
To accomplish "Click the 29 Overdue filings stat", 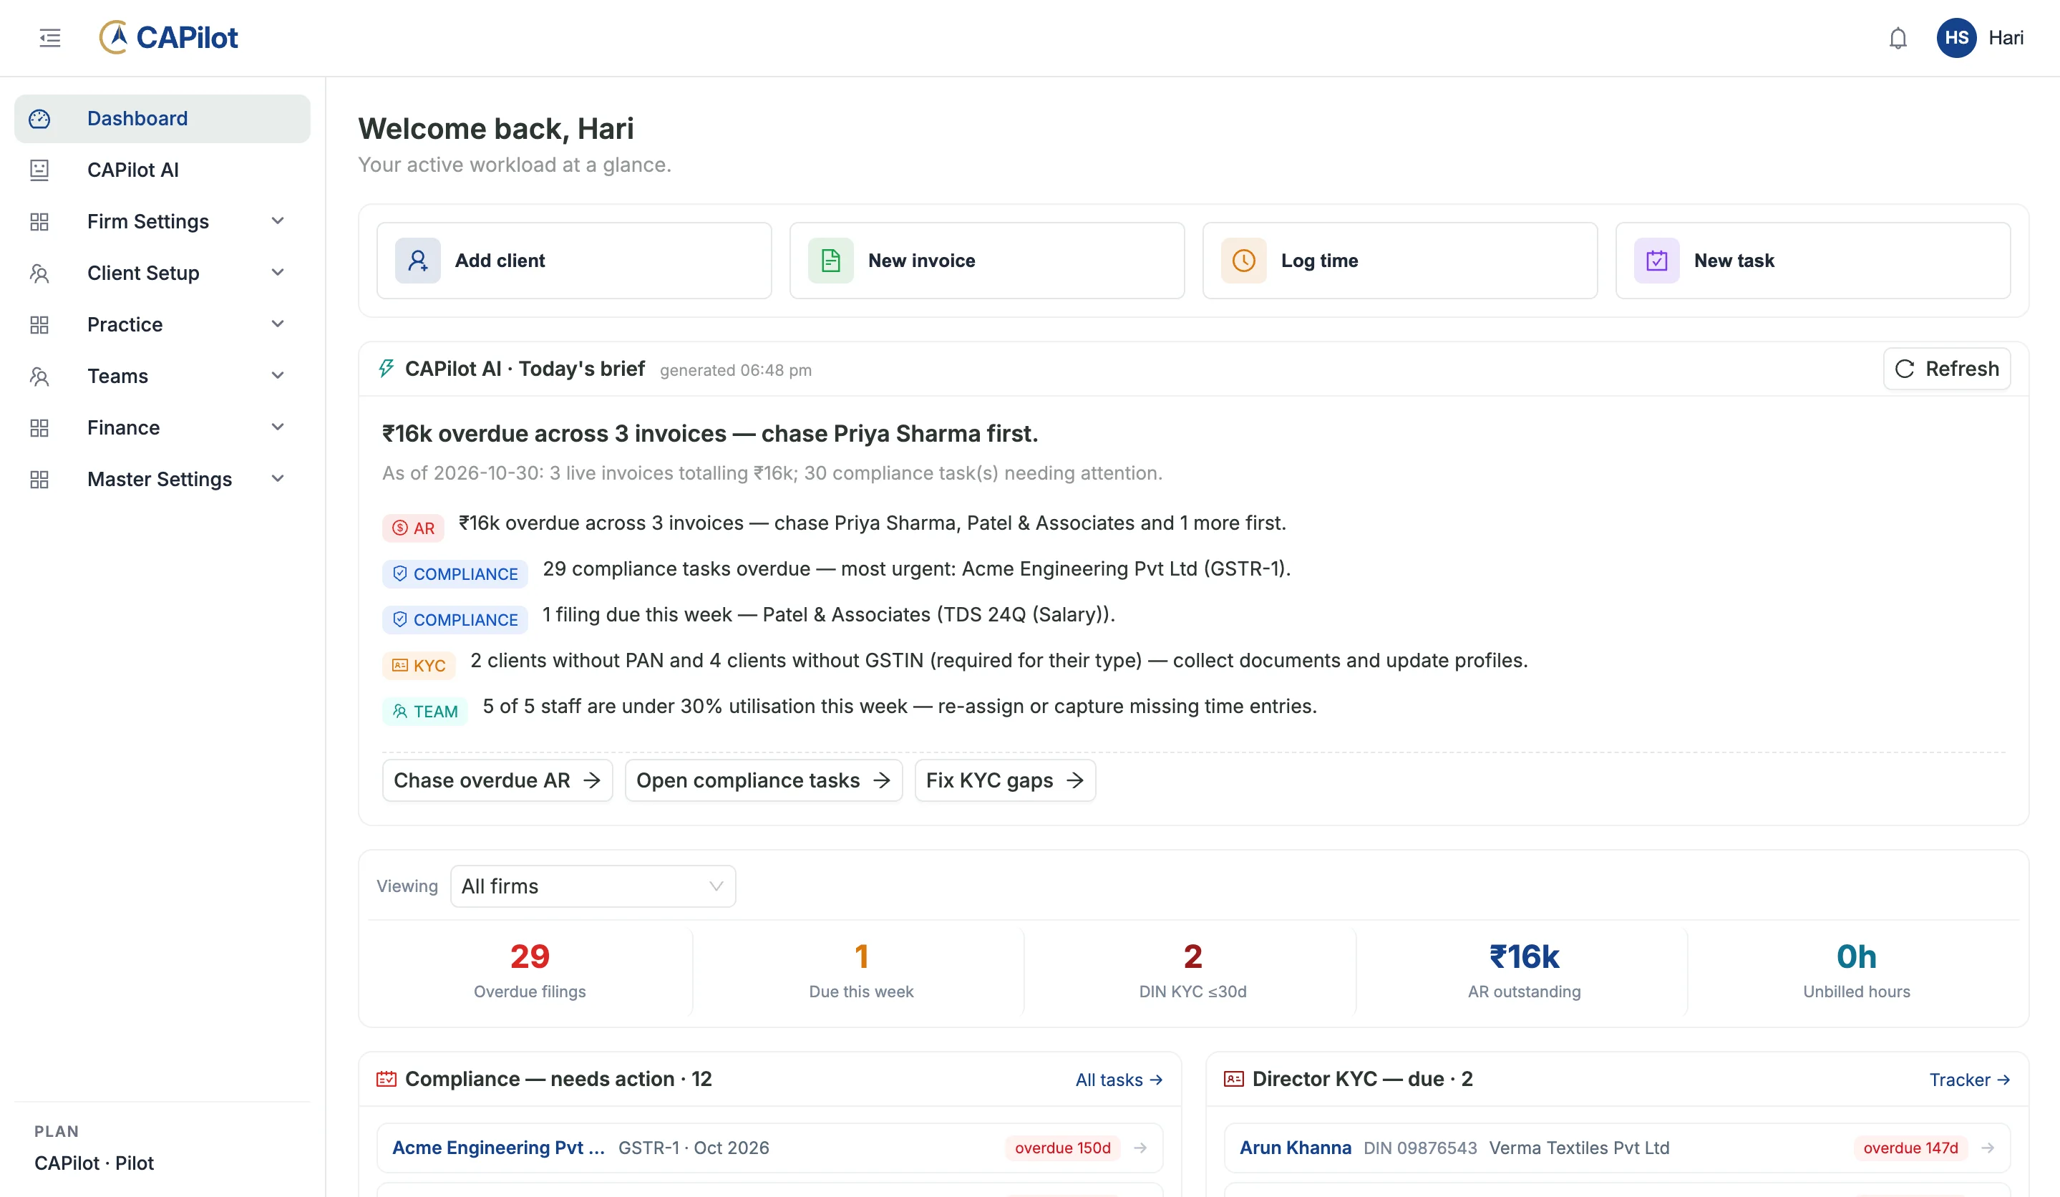I will tap(530, 971).
